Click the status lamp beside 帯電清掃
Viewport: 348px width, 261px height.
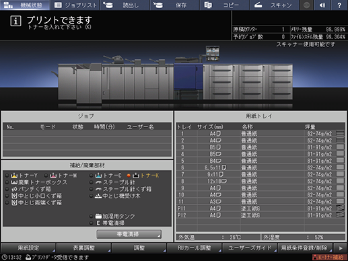92,223
